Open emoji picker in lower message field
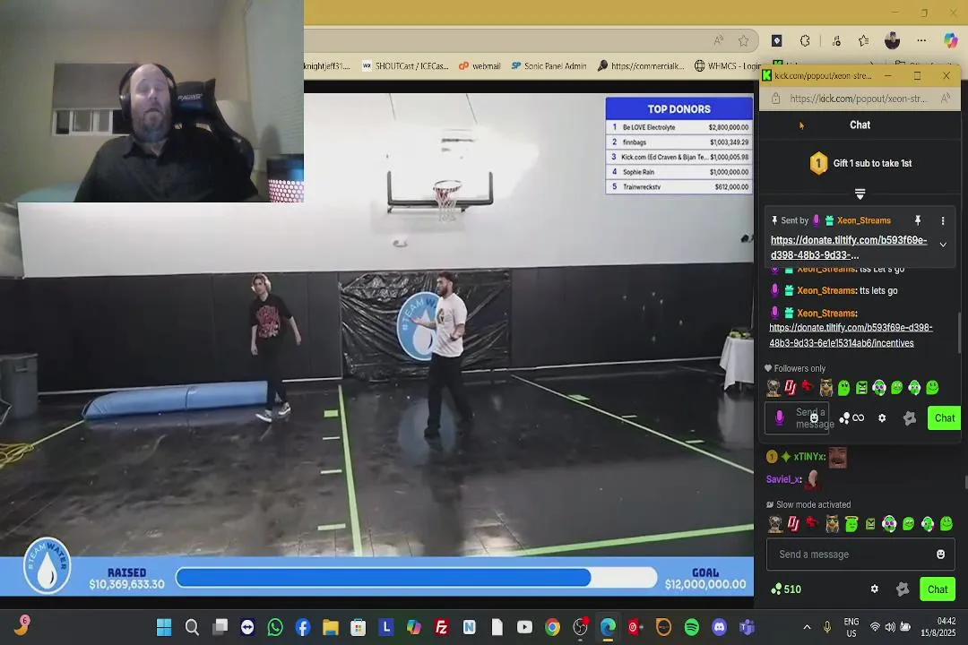This screenshot has height=645, width=968. tap(940, 555)
